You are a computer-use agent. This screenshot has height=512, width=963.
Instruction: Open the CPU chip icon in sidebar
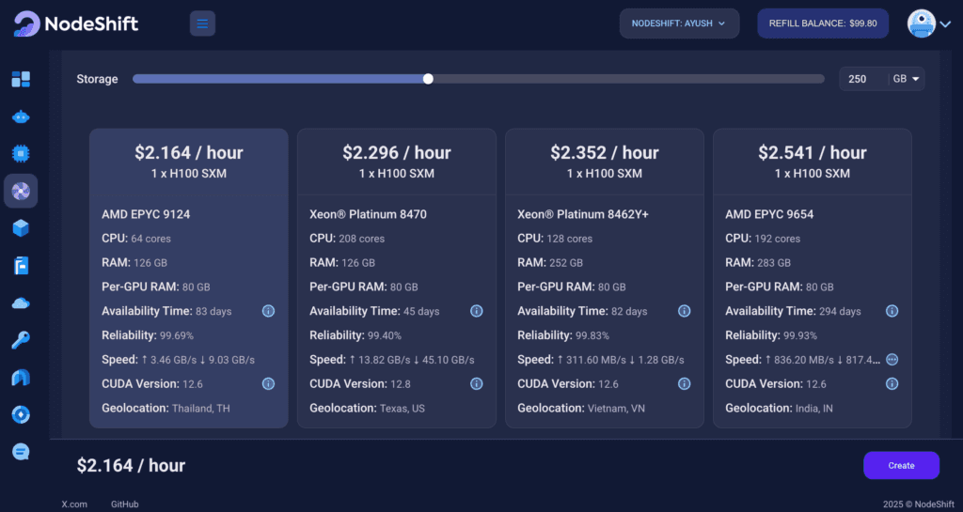pyautogui.click(x=21, y=153)
